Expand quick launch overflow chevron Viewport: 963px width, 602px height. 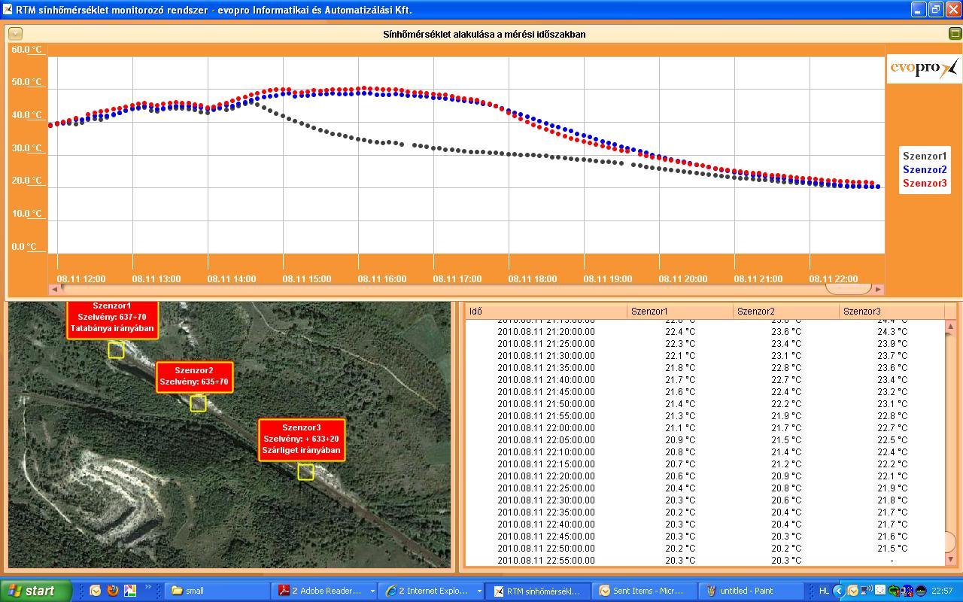pos(148,588)
